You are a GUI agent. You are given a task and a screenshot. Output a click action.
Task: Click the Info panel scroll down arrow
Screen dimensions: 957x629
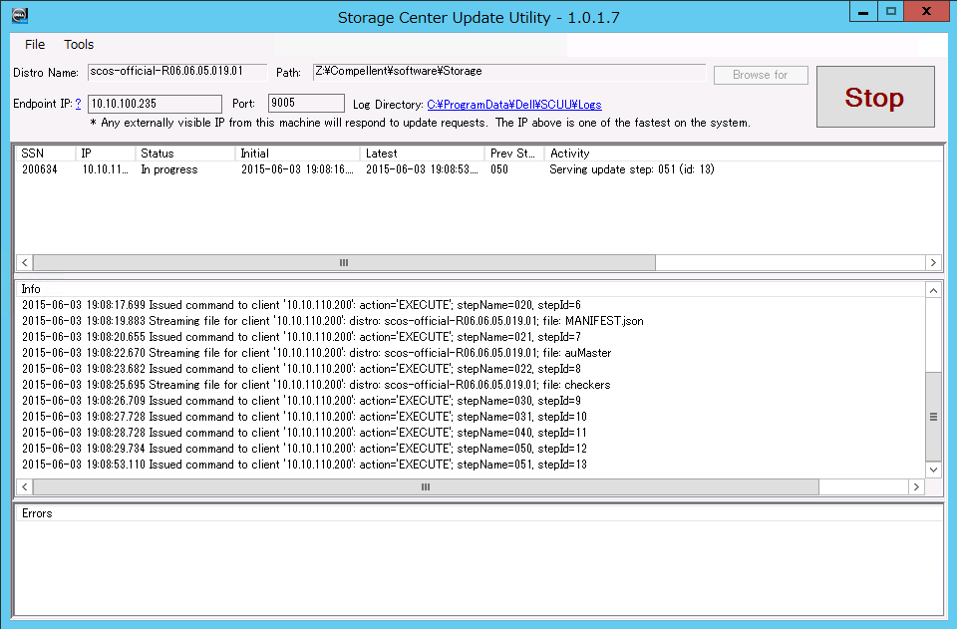click(x=933, y=470)
